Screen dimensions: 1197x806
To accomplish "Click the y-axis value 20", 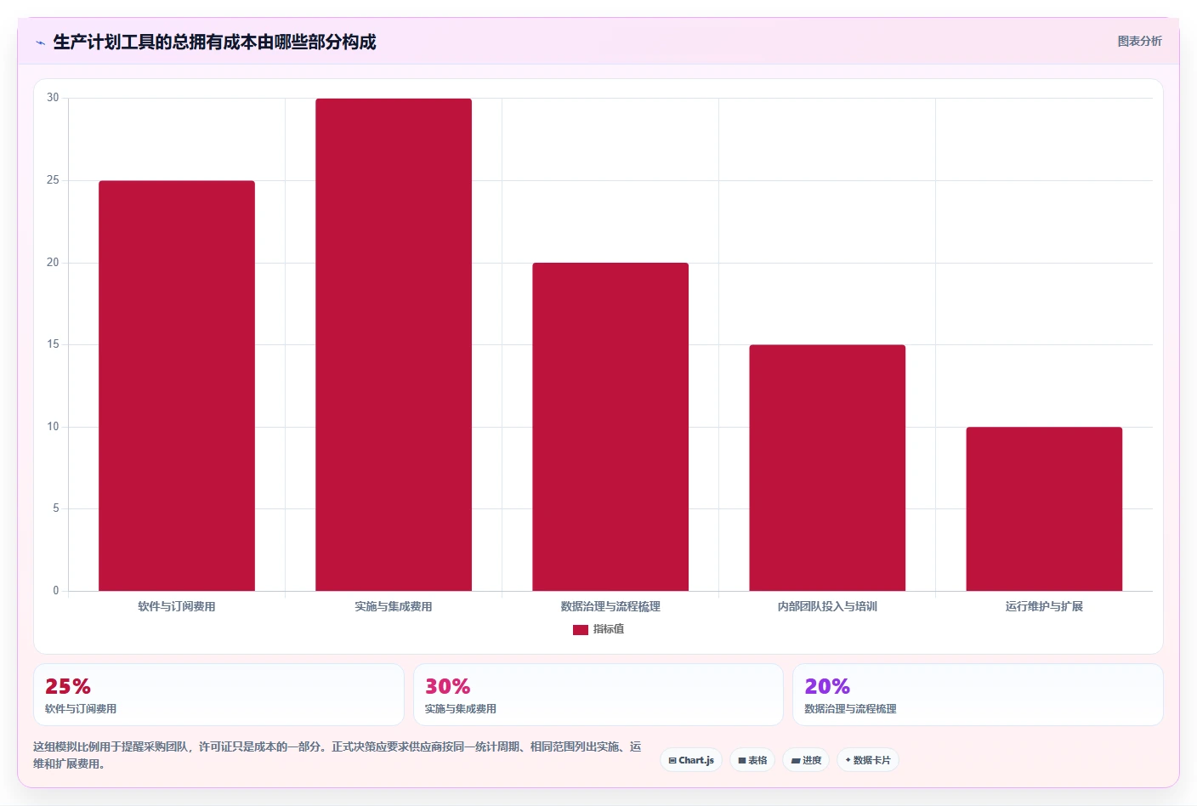I will tap(53, 263).
